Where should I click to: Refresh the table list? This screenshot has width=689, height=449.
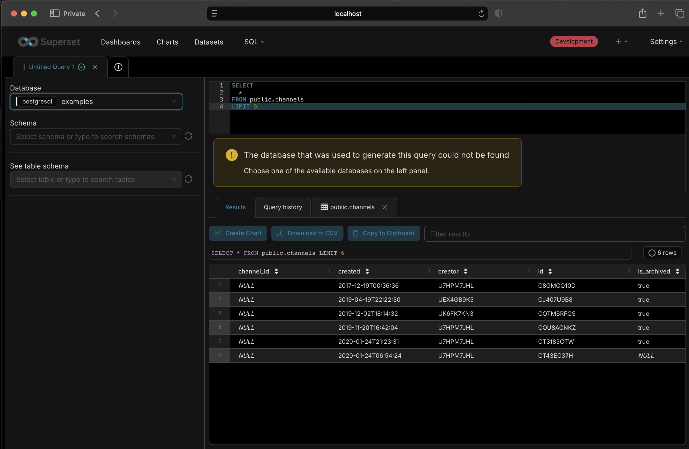tap(188, 179)
